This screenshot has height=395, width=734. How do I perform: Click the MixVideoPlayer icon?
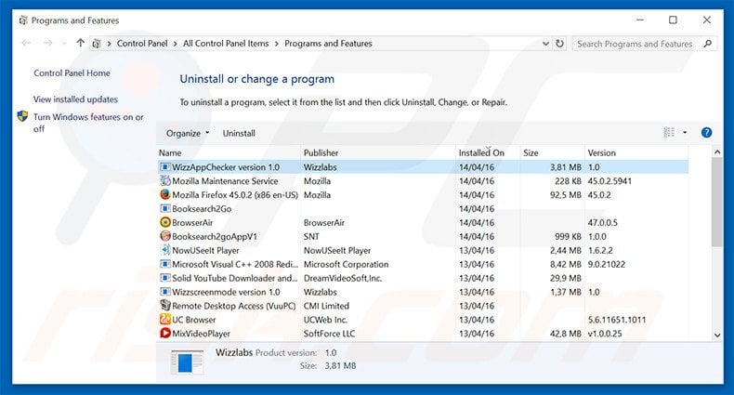(165, 334)
